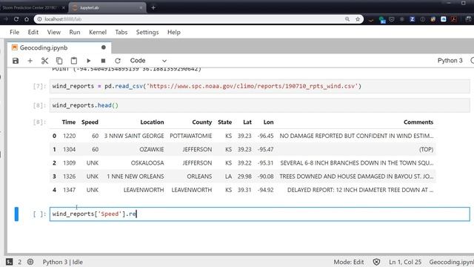Save the notebook with the disk icon
474x267 pixels.
pos(16,61)
